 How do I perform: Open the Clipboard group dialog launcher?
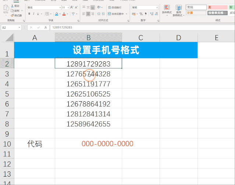coord(24,21)
